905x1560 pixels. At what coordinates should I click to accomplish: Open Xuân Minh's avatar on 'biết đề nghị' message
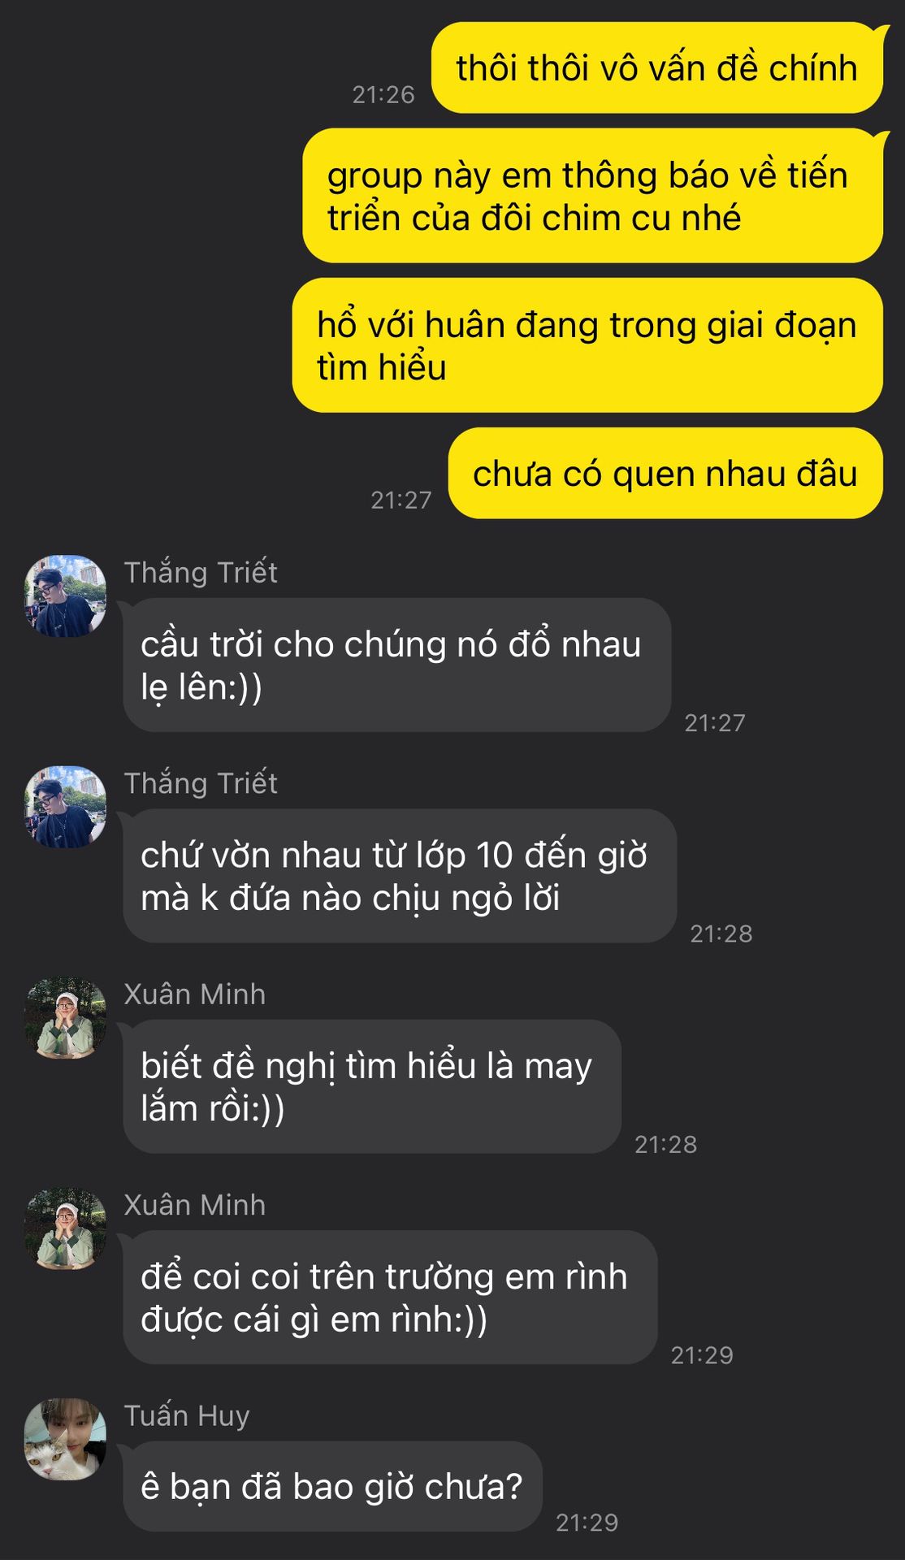click(65, 1017)
